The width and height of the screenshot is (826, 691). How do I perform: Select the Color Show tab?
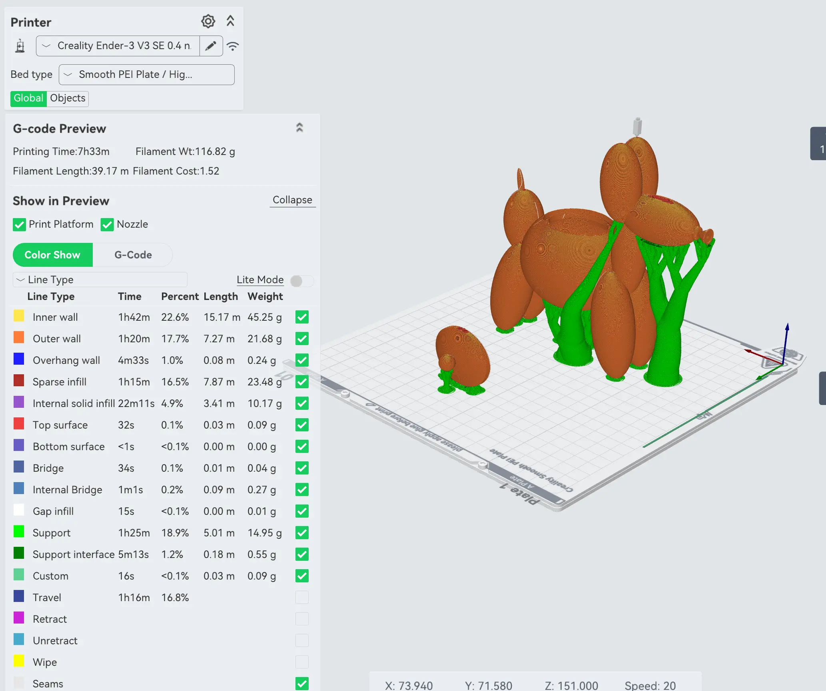click(x=53, y=255)
